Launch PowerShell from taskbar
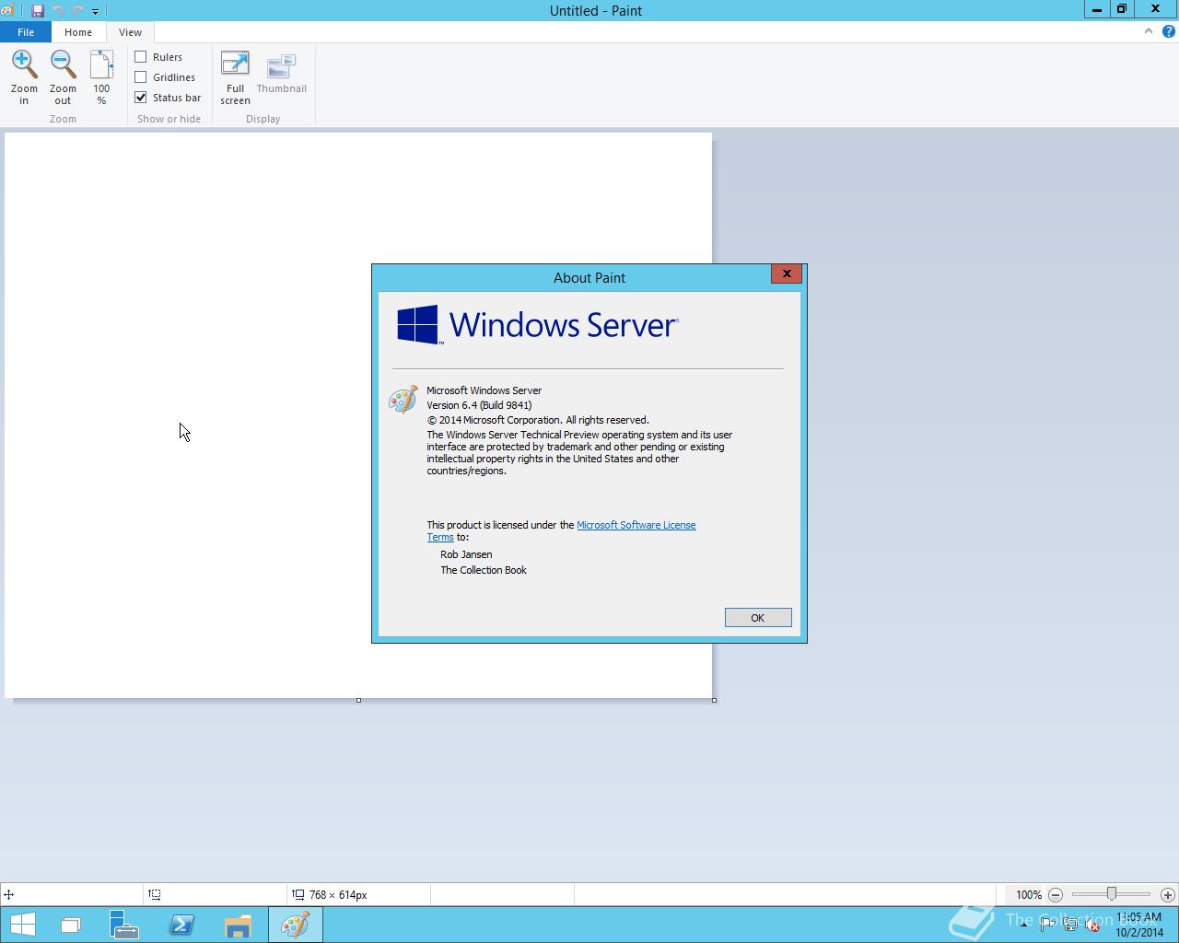 (181, 925)
